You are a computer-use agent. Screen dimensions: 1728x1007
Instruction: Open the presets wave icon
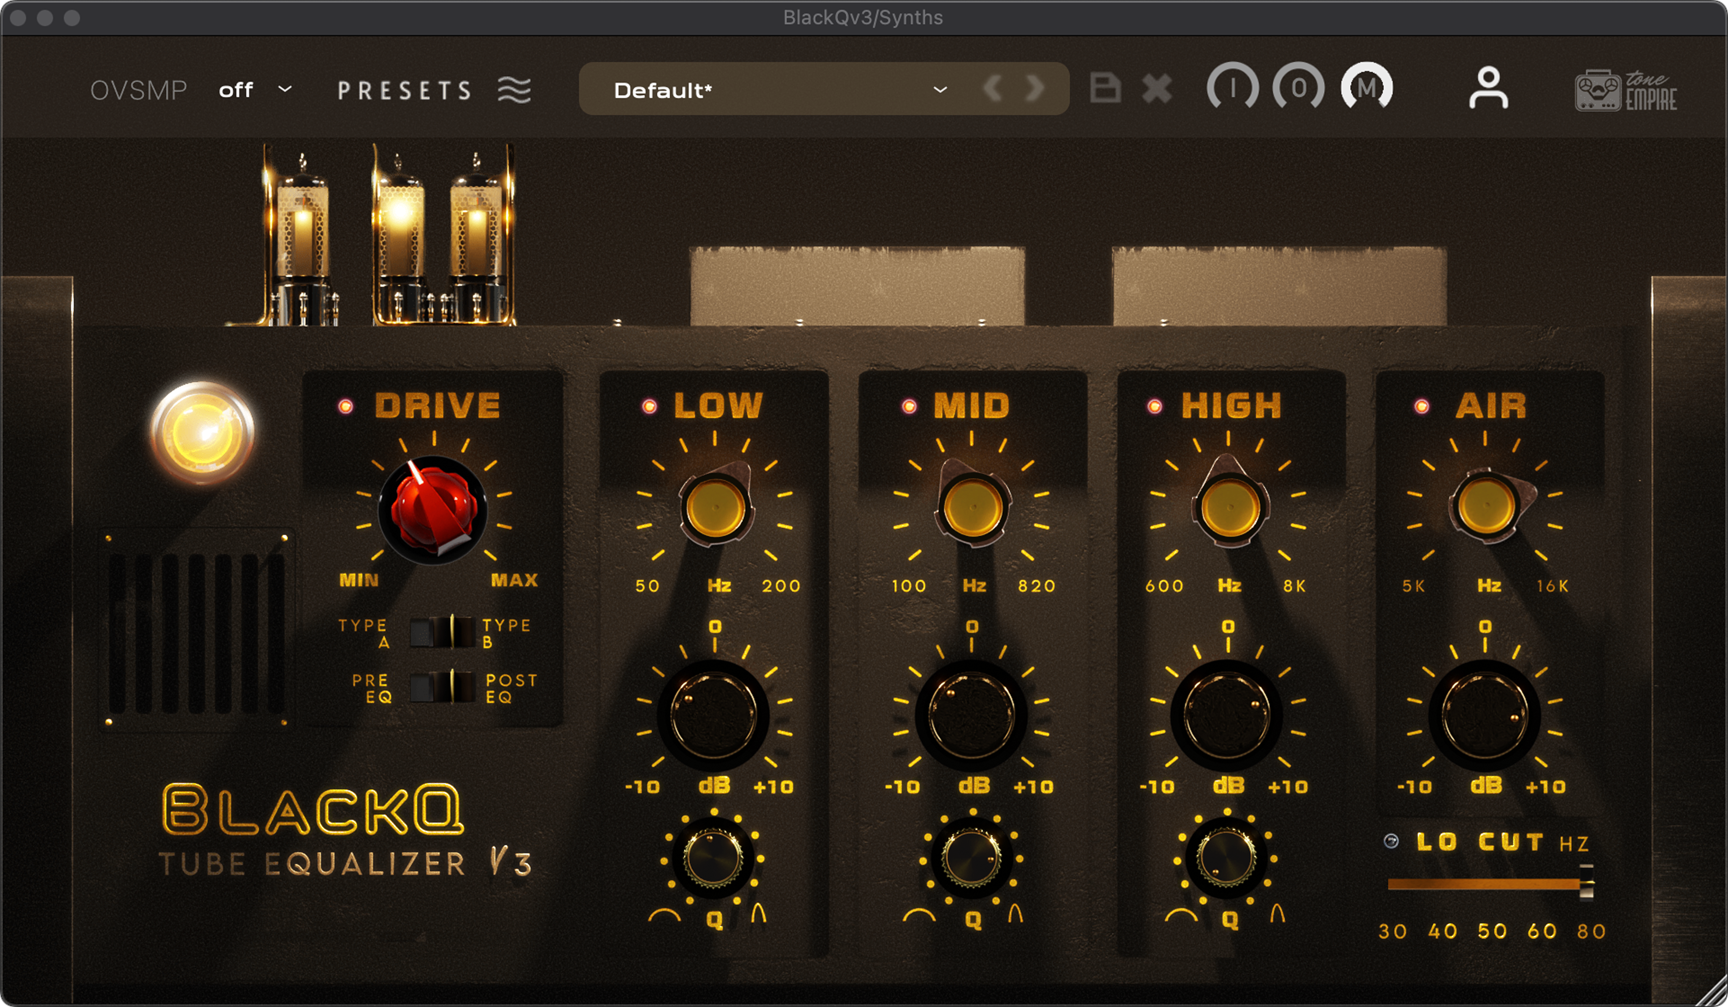point(514,90)
